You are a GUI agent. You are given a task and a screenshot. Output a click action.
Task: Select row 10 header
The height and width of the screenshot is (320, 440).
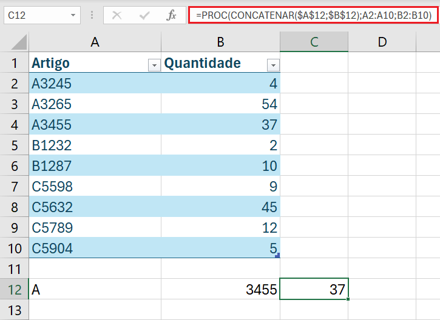pos(15,248)
